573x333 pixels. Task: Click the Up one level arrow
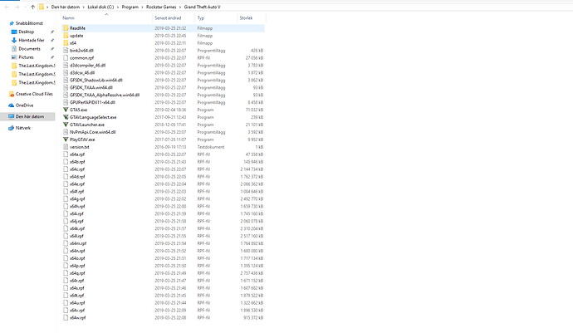(32, 7)
